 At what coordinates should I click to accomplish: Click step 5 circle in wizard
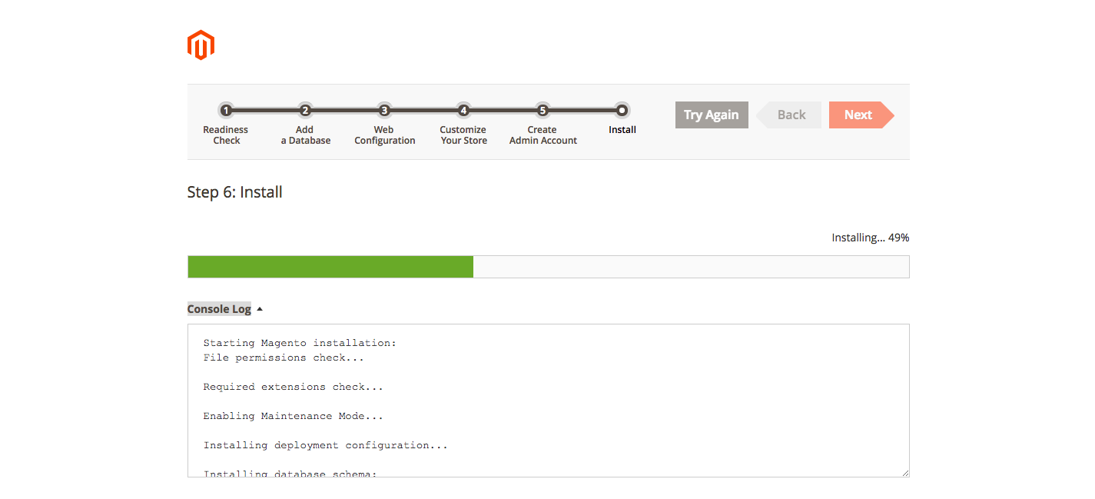click(543, 111)
